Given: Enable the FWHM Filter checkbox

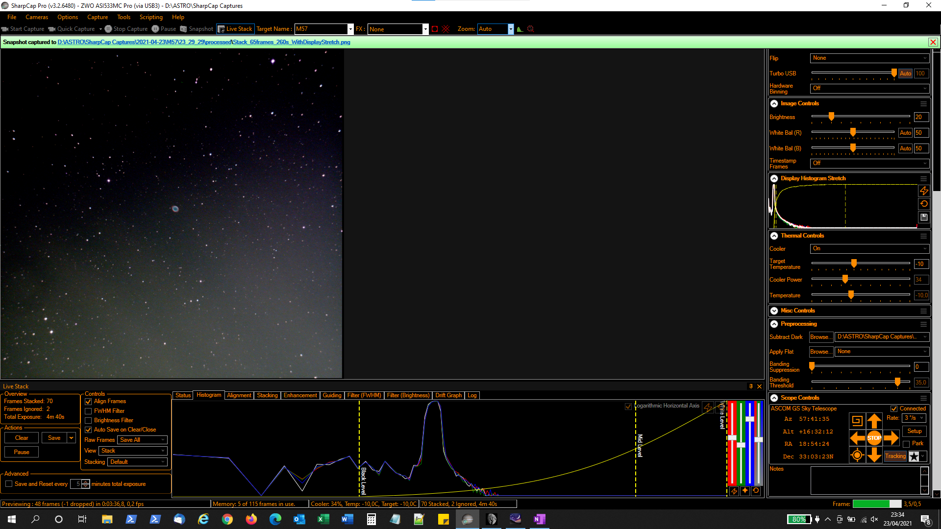Looking at the screenshot, I should click(x=89, y=411).
